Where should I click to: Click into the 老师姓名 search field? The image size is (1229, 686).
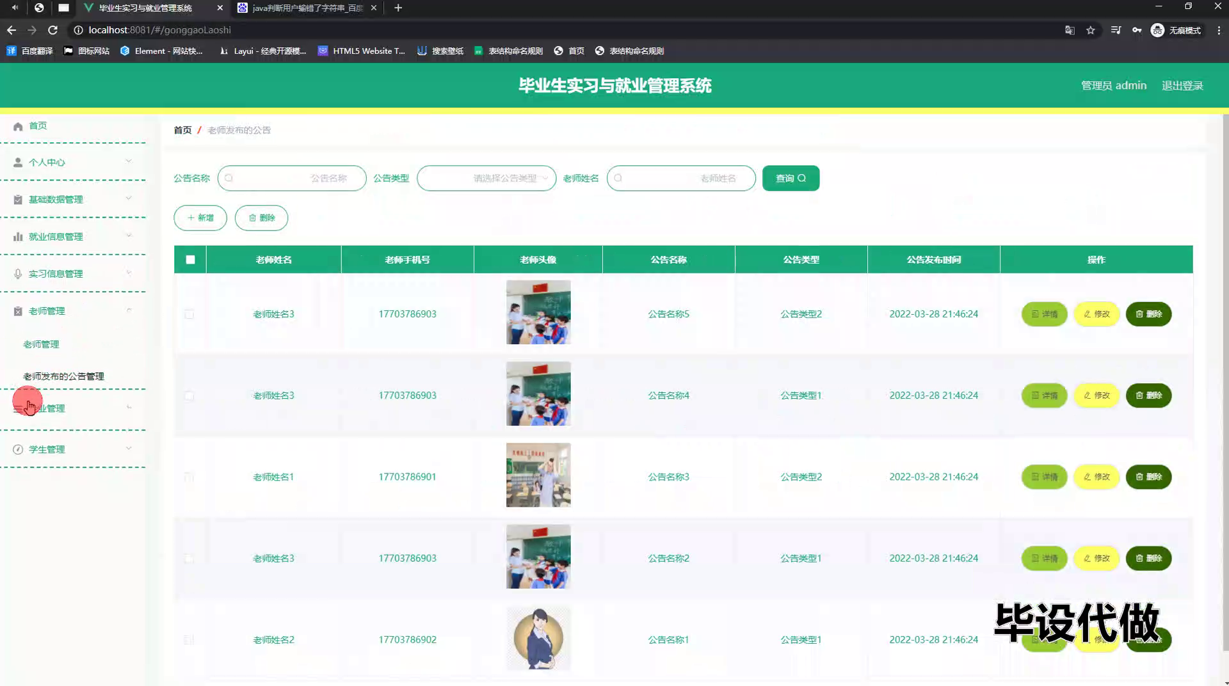(681, 179)
